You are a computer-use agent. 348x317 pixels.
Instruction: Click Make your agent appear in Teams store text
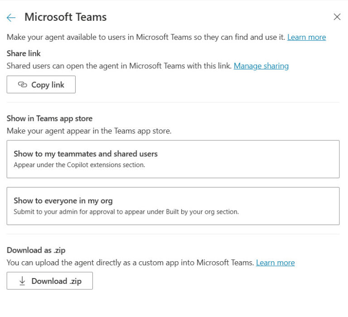[89, 131]
